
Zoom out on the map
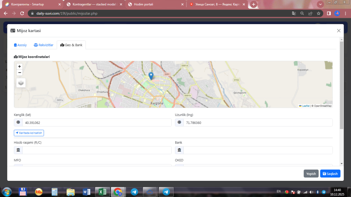[19, 73]
